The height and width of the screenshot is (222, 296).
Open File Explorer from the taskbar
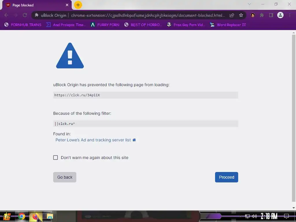pyautogui.click(x=50, y=216)
